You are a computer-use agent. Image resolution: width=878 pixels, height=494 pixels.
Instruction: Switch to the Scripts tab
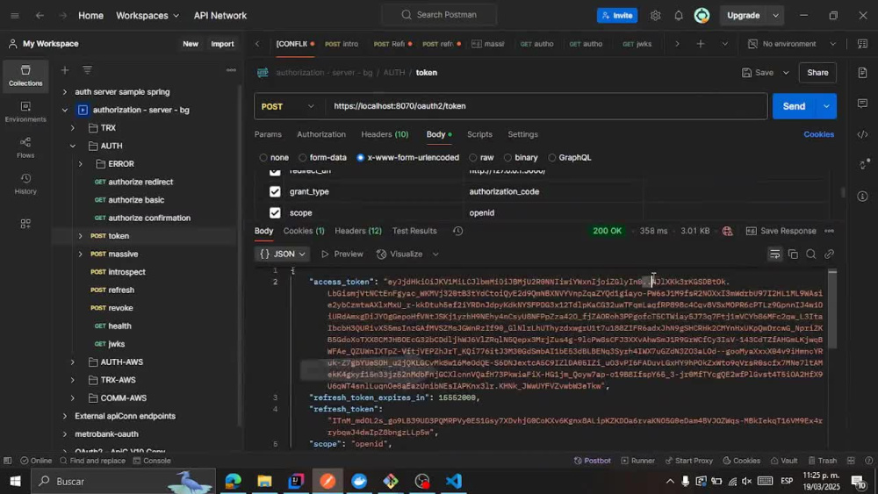[479, 134]
